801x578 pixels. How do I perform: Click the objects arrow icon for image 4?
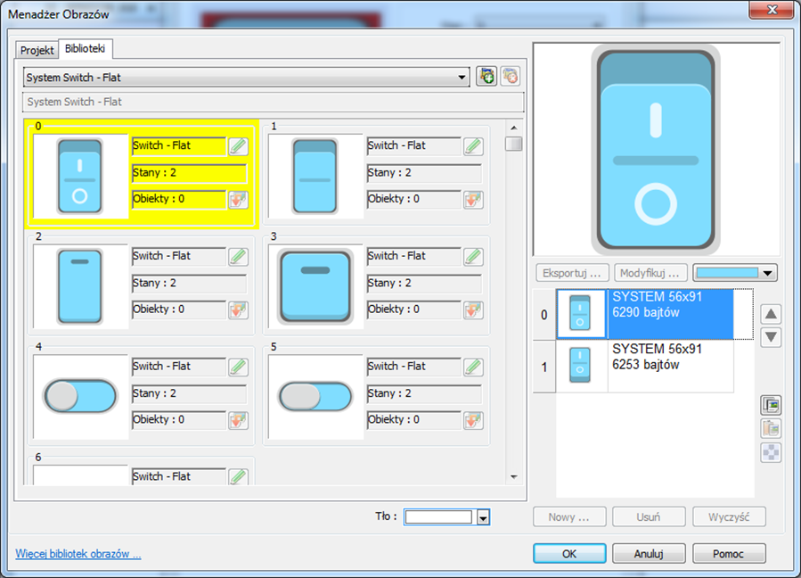click(x=238, y=420)
